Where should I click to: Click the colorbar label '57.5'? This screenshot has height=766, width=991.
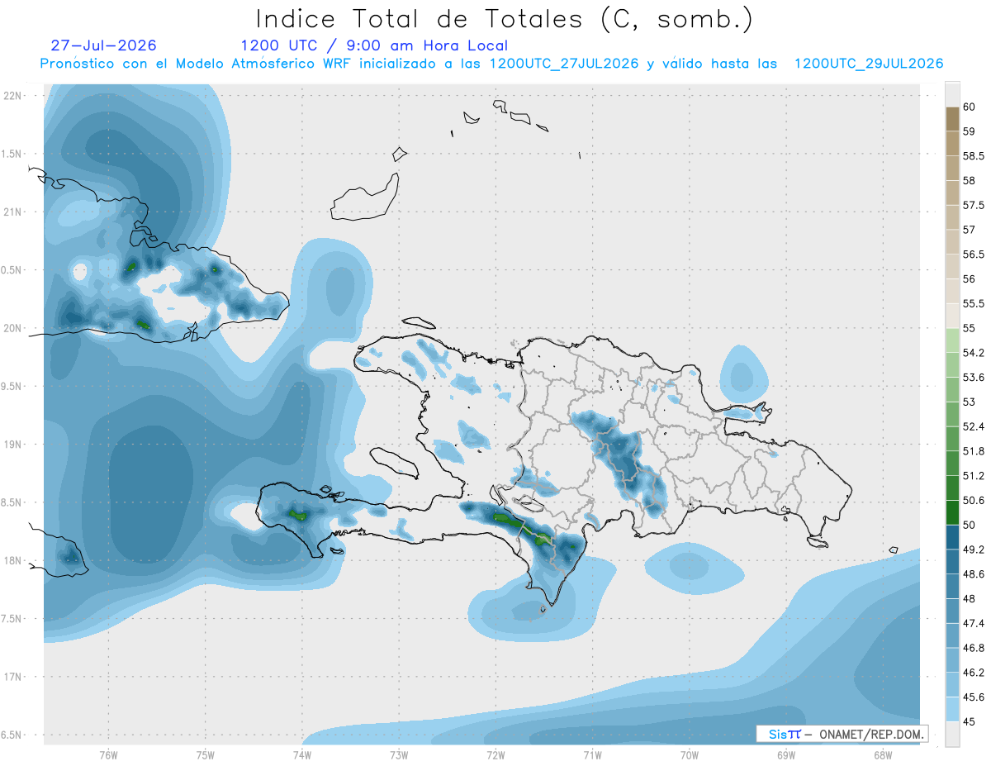(x=974, y=205)
